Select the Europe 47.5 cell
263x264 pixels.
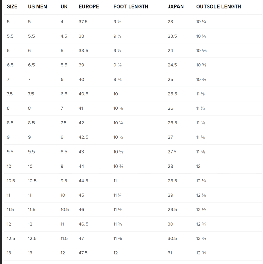tap(83, 253)
